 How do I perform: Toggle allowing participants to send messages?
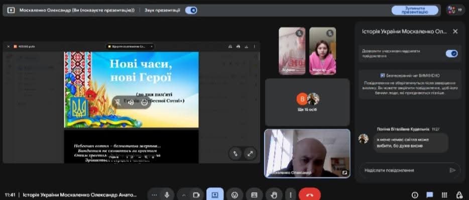pyautogui.click(x=451, y=53)
